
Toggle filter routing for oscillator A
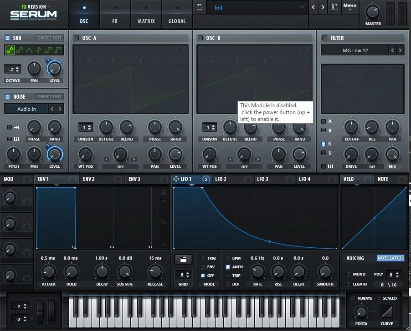click(324, 121)
